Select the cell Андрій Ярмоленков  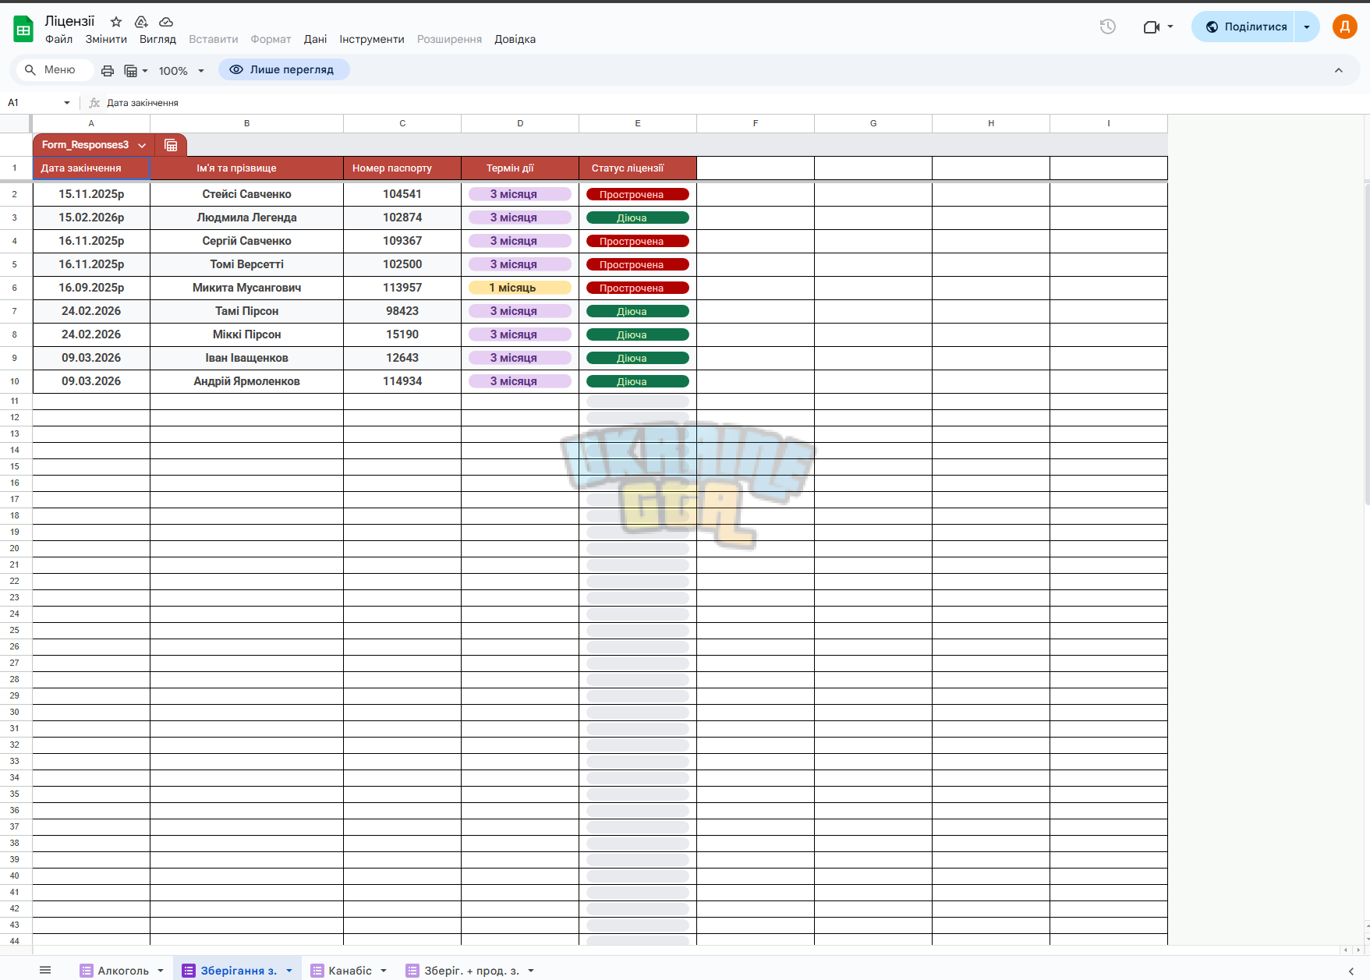point(246,381)
